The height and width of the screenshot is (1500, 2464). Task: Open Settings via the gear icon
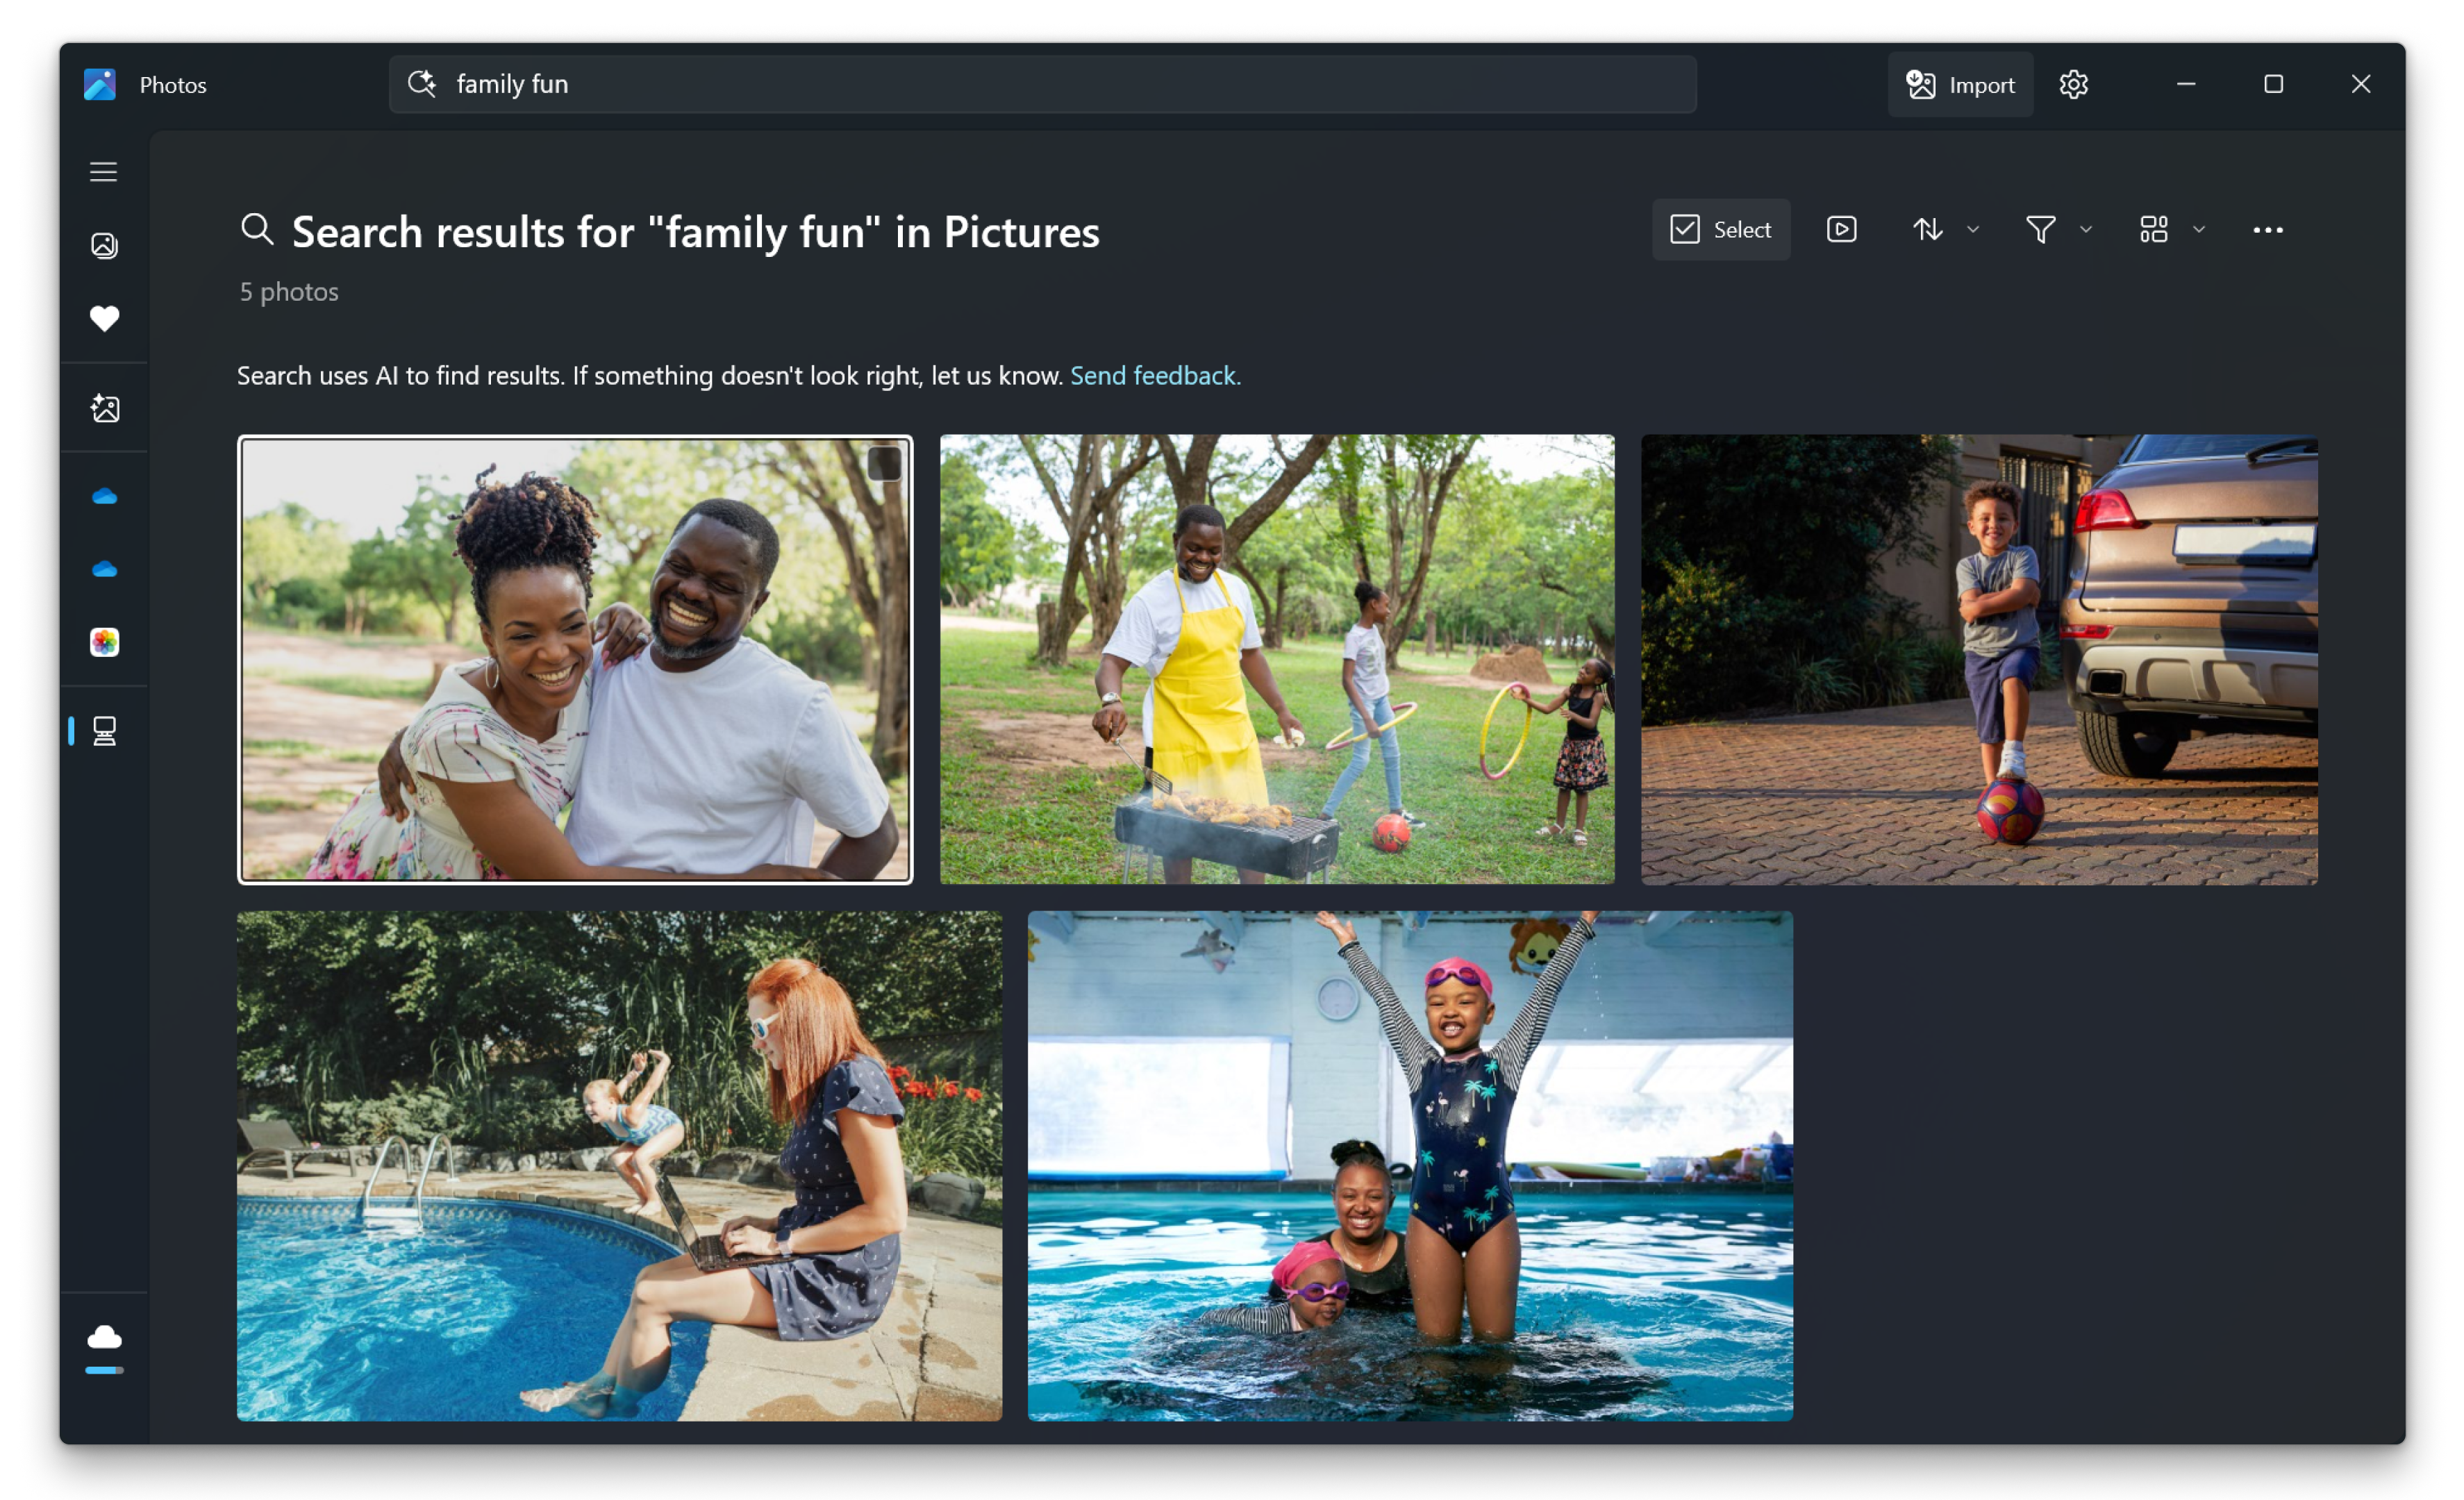(2073, 84)
